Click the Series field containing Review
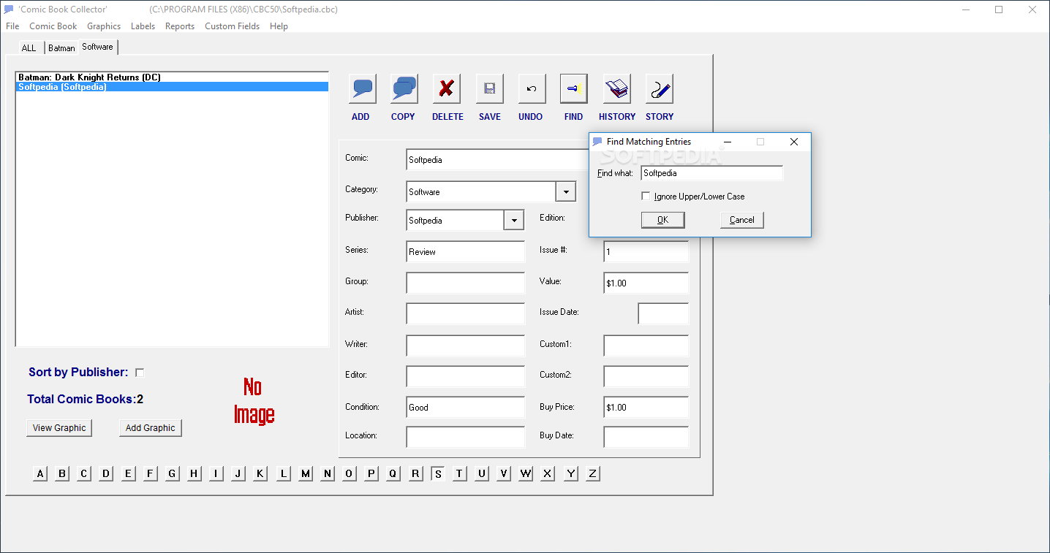The image size is (1050, 553). (x=466, y=252)
